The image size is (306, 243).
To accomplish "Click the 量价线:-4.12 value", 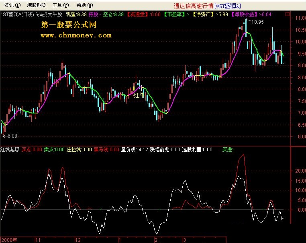I will pyautogui.click(x=135, y=150).
